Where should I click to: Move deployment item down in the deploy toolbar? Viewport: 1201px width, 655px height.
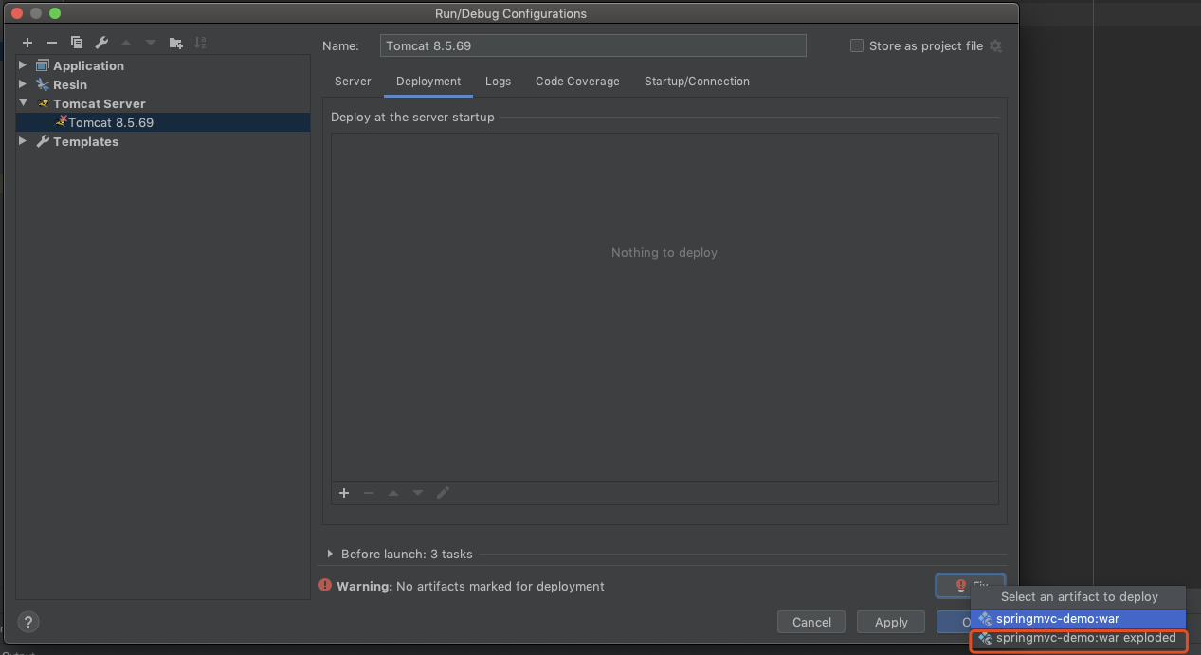tap(418, 493)
